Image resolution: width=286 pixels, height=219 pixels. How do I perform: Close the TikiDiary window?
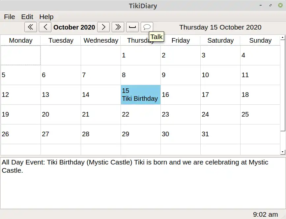pos(280,5)
